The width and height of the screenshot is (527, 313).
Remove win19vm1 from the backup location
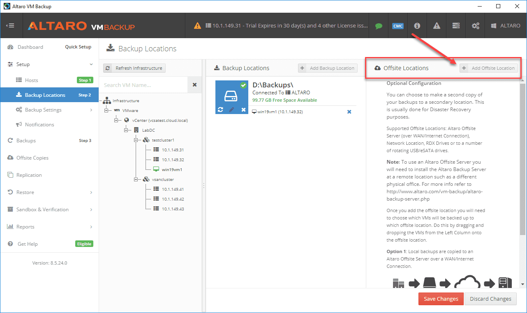pyautogui.click(x=349, y=112)
